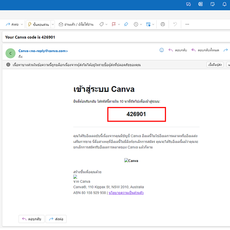Click the bottom reply button
This screenshot has height=230, width=230.
(31, 219)
